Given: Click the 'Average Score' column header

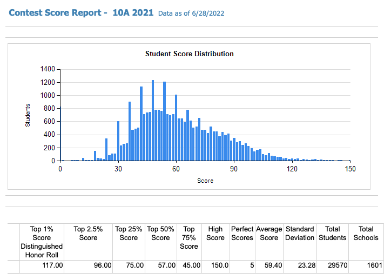Looking at the screenshot, I should coord(269,242).
